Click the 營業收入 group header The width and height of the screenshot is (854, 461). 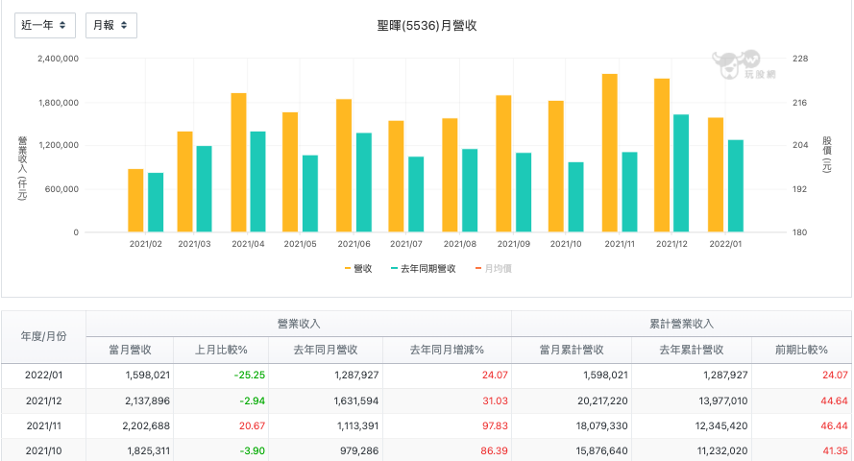click(299, 324)
